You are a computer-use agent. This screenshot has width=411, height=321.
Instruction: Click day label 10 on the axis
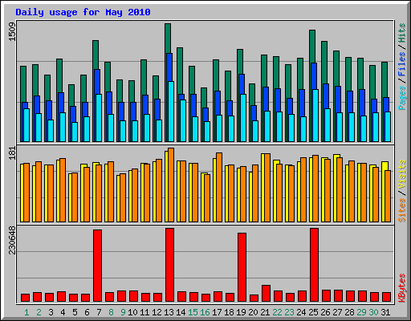[132, 312]
